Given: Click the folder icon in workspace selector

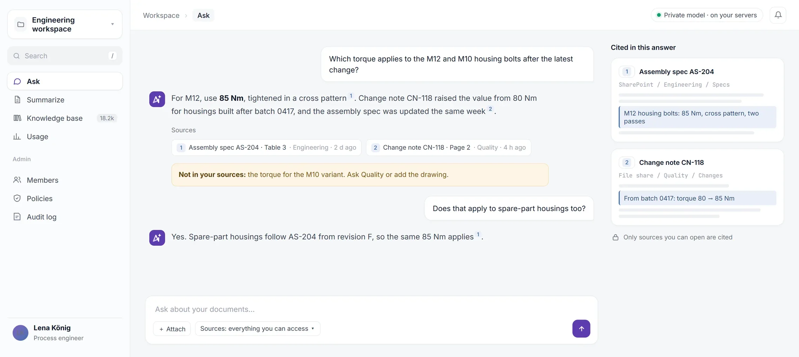Looking at the screenshot, I should pyautogui.click(x=21, y=24).
